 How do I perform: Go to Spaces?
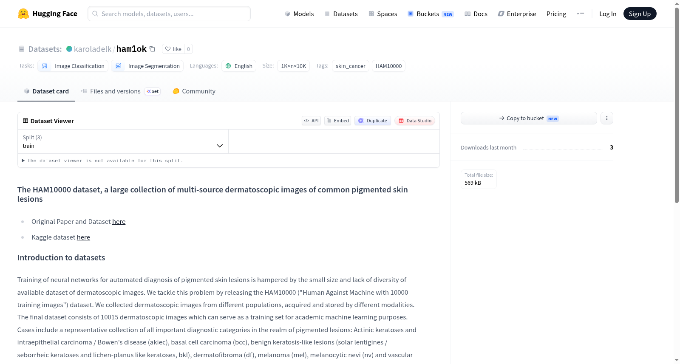[383, 14]
